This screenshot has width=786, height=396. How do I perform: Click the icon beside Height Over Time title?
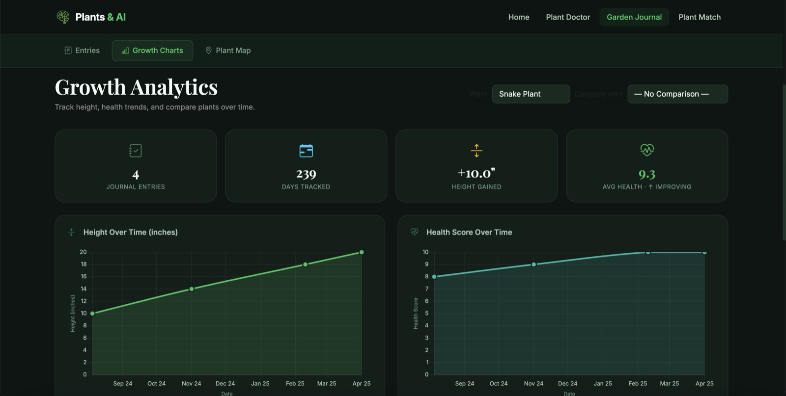(x=71, y=232)
